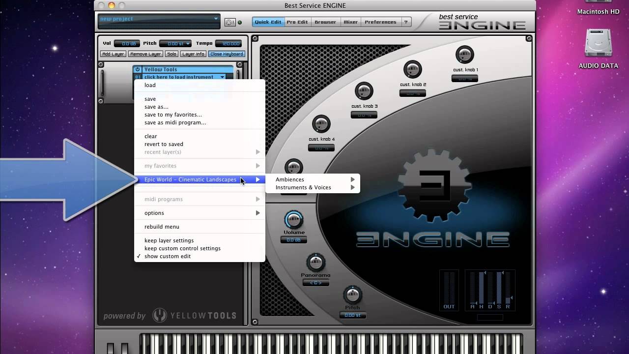Click the cust. knob 3 dial
The image size is (629, 354).
[364, 91]
